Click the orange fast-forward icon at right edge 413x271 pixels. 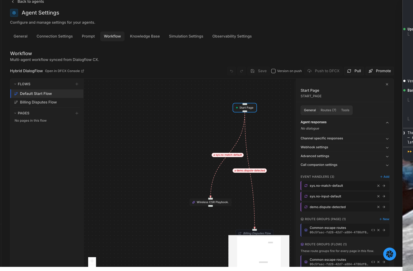tap(409, 152)
